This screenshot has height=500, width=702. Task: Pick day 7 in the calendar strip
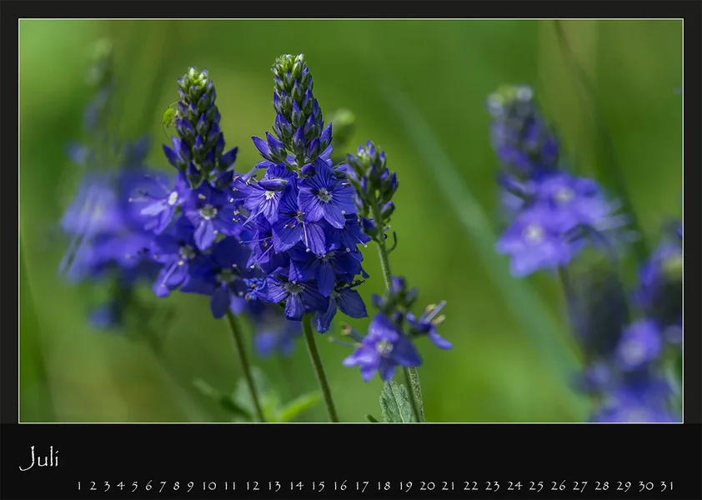click(162, 486)
